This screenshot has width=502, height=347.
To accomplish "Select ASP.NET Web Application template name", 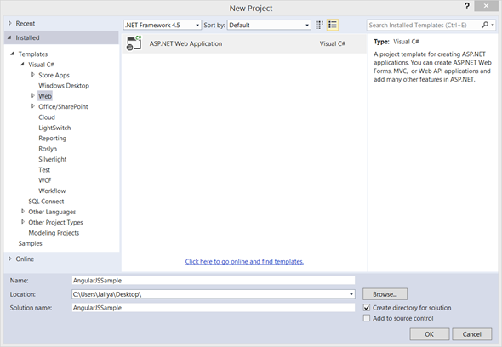I will click(185, 43).
